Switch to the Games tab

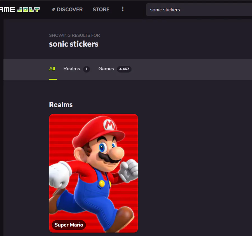tap(115, 69)
